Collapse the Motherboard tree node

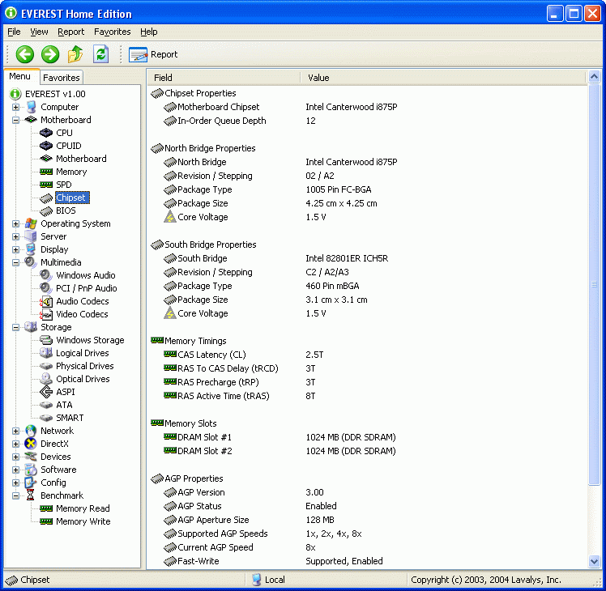[x=16, y=120]
